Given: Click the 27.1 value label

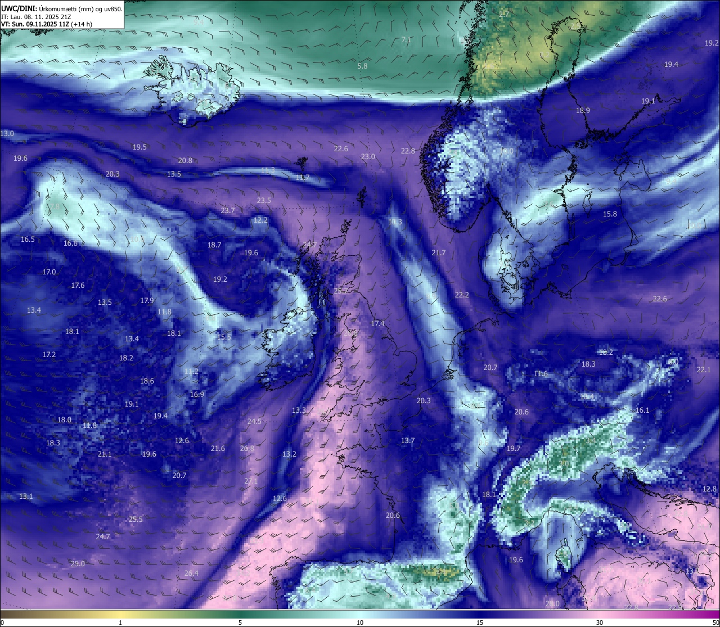Looking at the screenshot, I should (x=251, y=481).
